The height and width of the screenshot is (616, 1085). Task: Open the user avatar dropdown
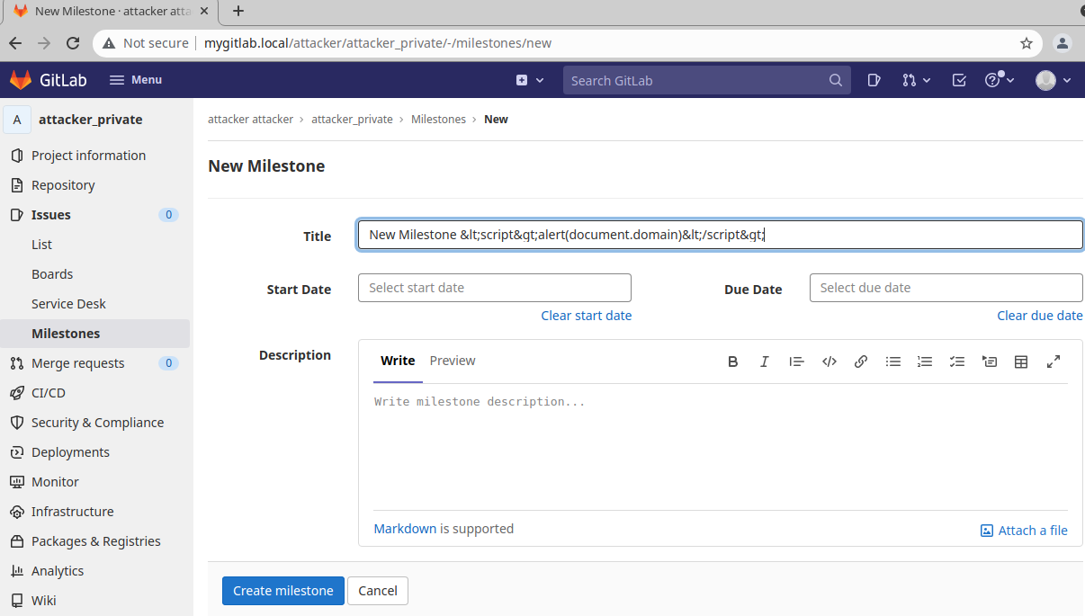[x=1053, y=80]
